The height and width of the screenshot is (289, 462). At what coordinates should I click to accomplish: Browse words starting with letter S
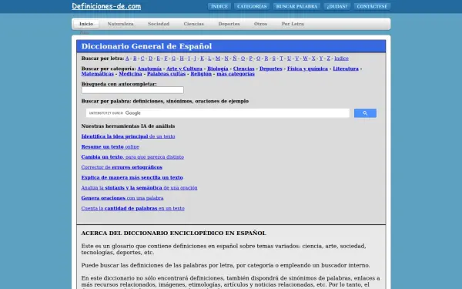(273, 59)
